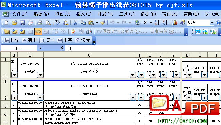Click the AutoSum sigma icon
The image size is (221, 125).
pos(145,23)
